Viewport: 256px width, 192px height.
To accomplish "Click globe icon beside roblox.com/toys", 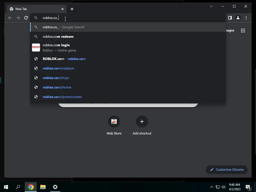I will (x=36, y=78).
